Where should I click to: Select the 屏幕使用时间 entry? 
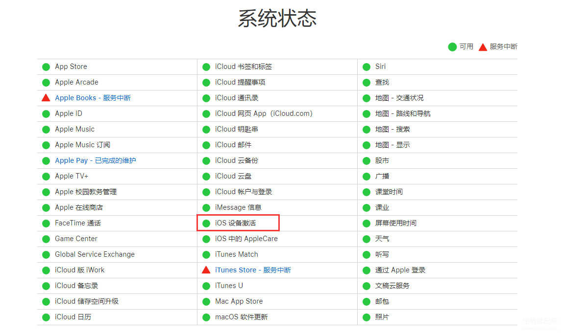pyautogui.click(x=396, y=223)
